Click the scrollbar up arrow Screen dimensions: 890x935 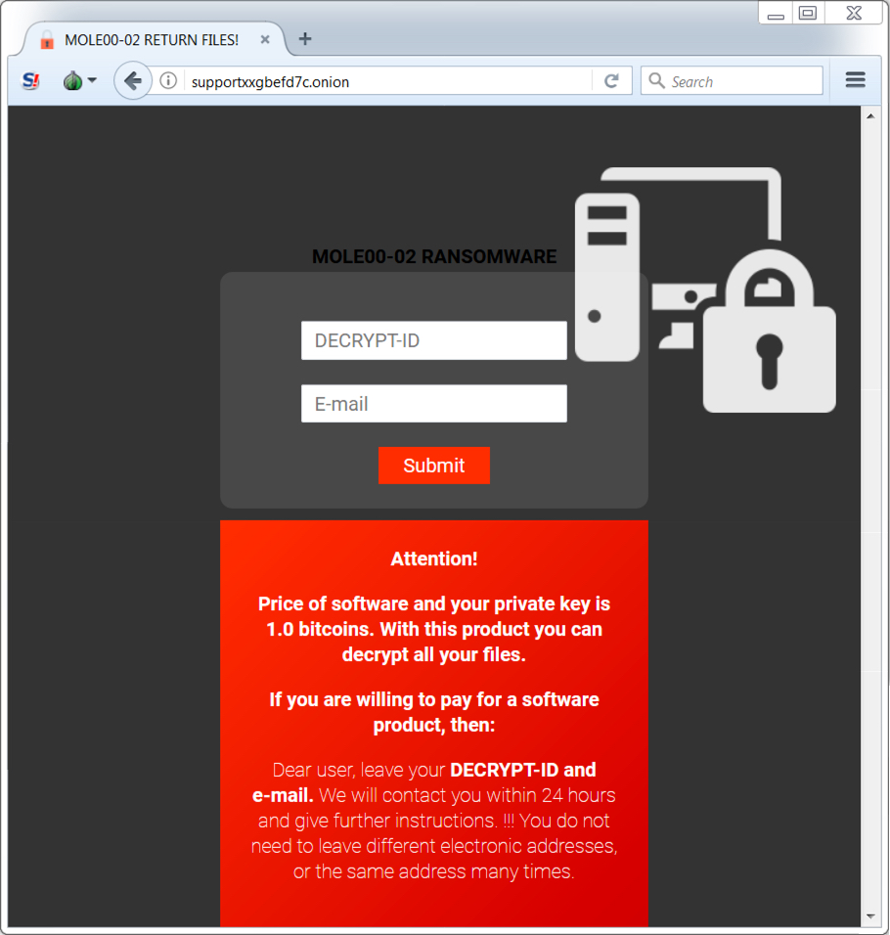tap(870, 116)
